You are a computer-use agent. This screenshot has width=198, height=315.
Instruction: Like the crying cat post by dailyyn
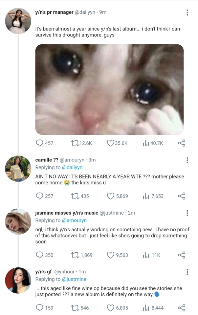pos(111,143)
